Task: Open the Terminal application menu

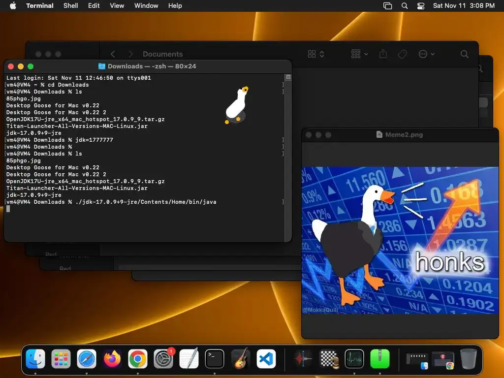Action: (x=40, y=5)
